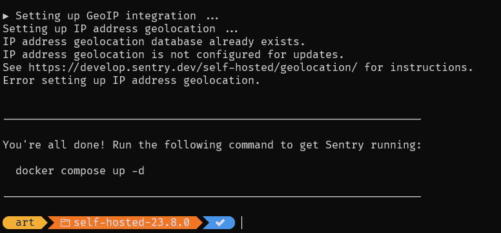Viewport: 501px width, 233px height.
Task: Click the "You're all done!" message line
Action: pos(212,145)
